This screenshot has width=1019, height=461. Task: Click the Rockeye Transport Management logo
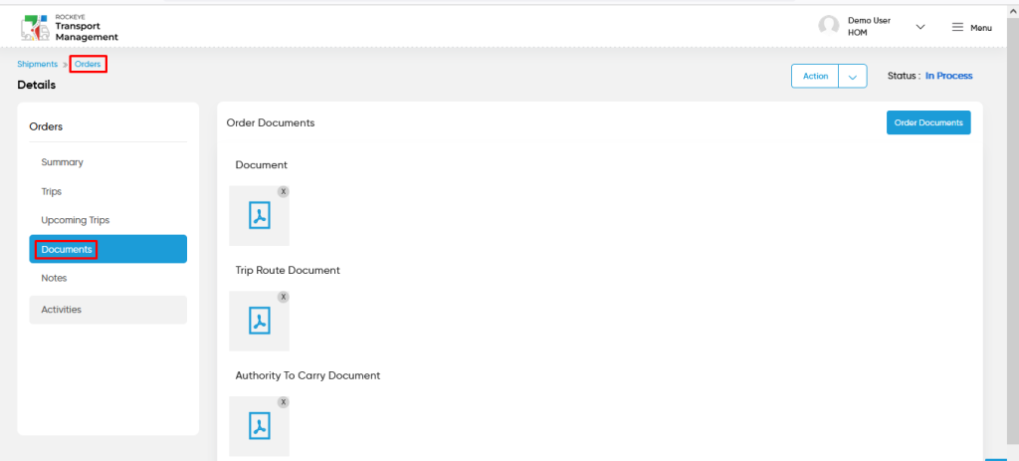[70, 27]
